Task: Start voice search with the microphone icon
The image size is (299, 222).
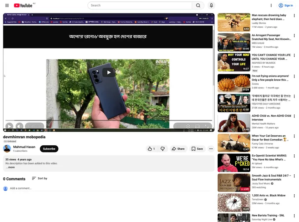Action: 211,6
